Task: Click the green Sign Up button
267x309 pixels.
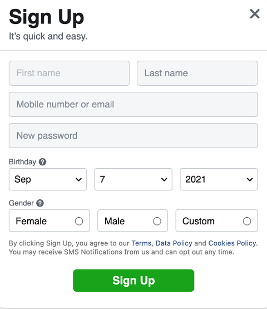Action: (x=133, y=281)
